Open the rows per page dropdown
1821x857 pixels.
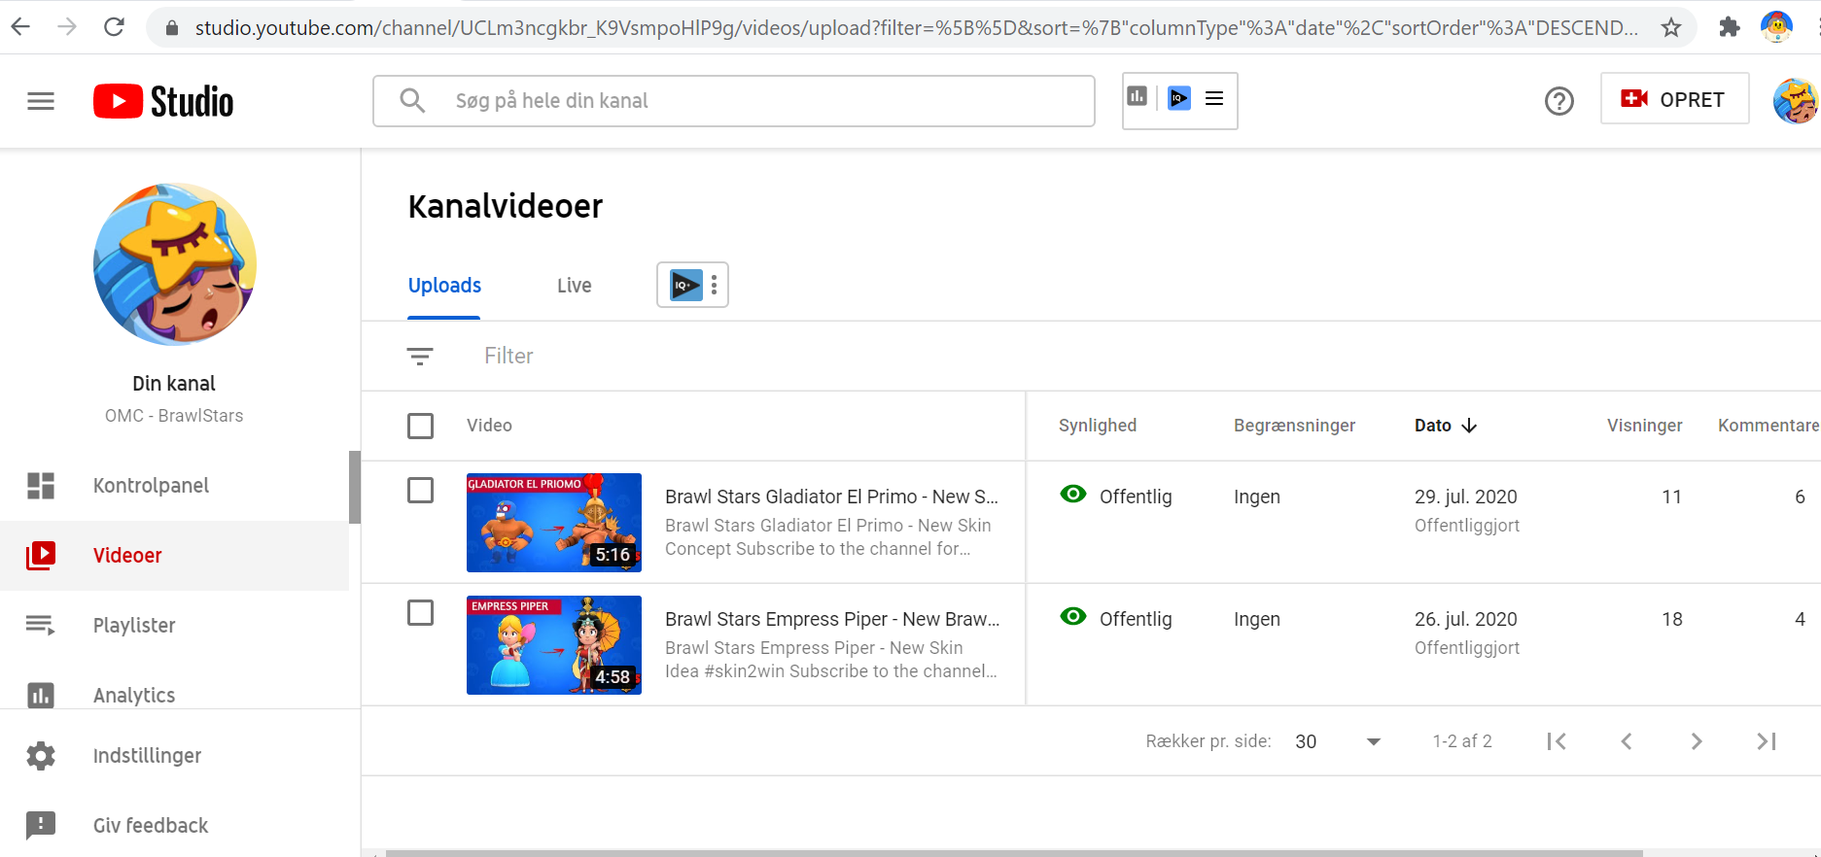[1338, 741]
